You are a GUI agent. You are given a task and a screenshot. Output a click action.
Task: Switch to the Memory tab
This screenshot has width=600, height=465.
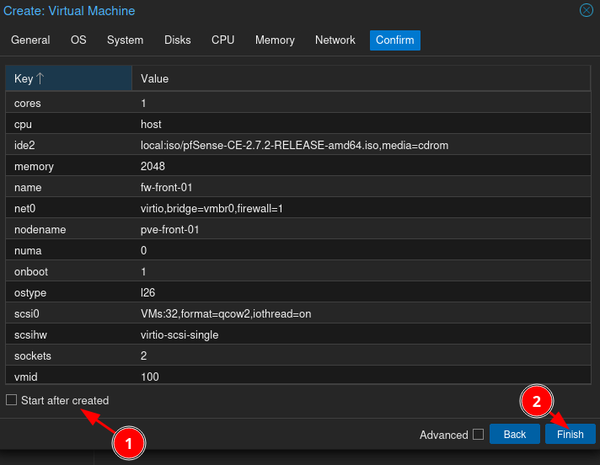point(275,40)
